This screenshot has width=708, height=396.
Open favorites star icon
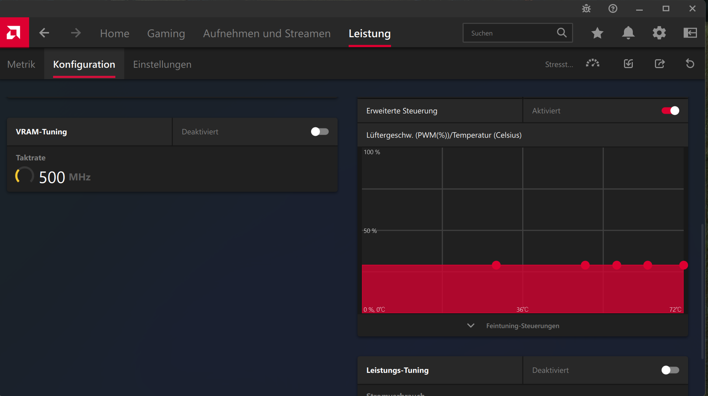(x=597, y=33)
